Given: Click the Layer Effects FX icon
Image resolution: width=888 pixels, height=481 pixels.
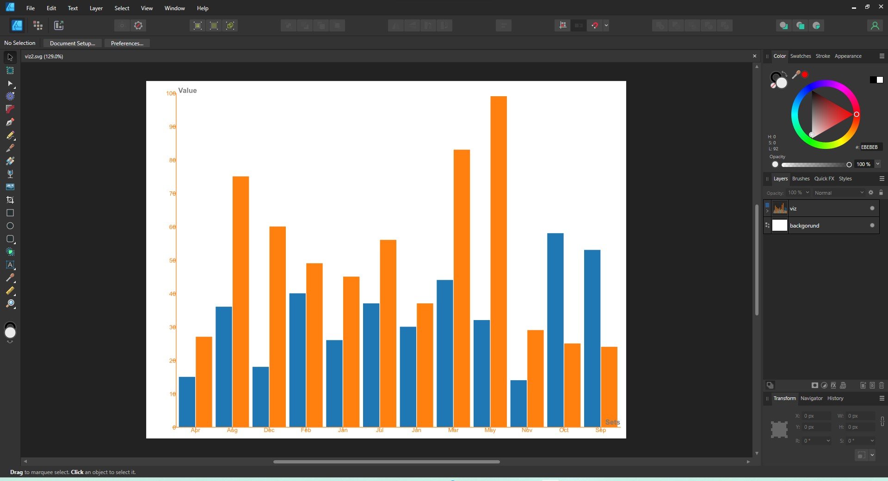Looking at the screenshot, I should (833, 385).
